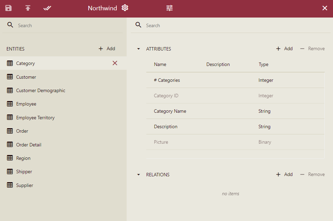Click the magnifier icon in the entities search bar
The height and width of the screenshot is (221, 333).
(x=10, y=25)
